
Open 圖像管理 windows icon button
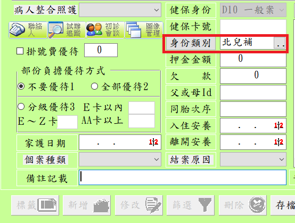(144, 30)
